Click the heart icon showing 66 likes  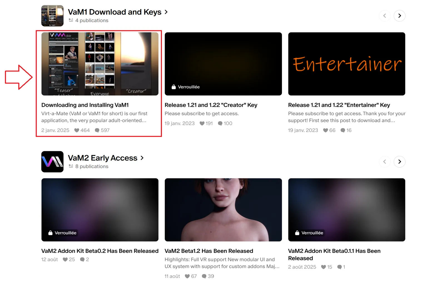(x=326, y=130)
